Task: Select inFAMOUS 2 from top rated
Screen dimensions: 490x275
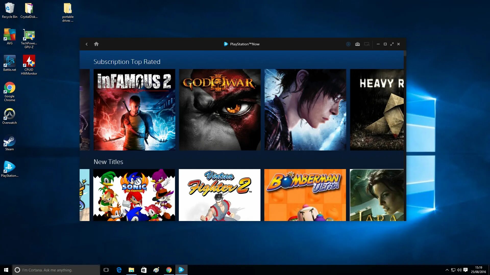Action: pyautogui.click(x=134, y=110)
